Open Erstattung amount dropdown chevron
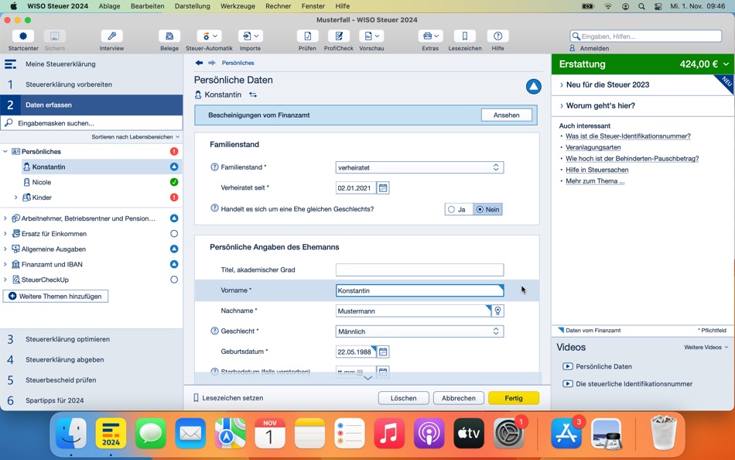 tap(726, 64)
